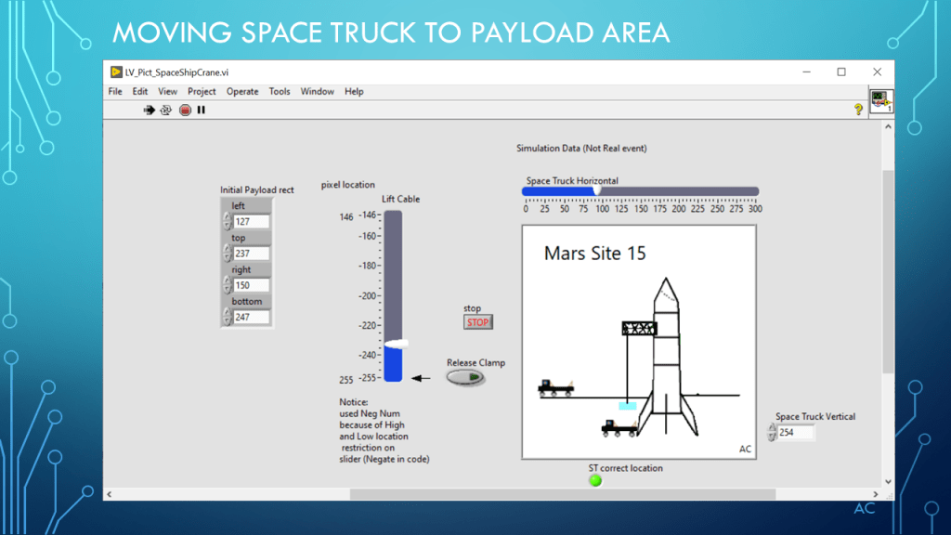Screen dimensions: 951x535
Task: Click the stepper arrows beside top value
Action: point(227,254)
